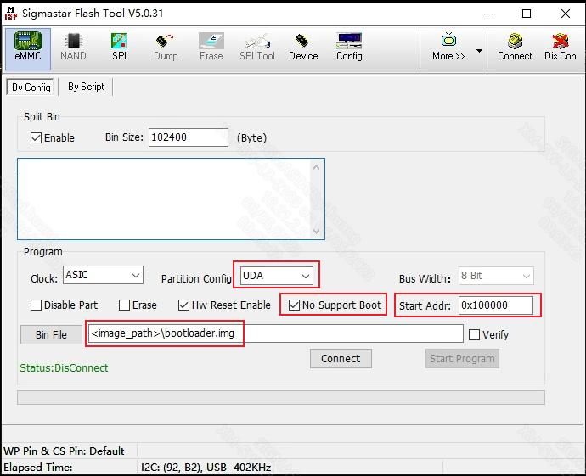Click the log area scroll up arrow
586x476 pixels.
(316, 167)
